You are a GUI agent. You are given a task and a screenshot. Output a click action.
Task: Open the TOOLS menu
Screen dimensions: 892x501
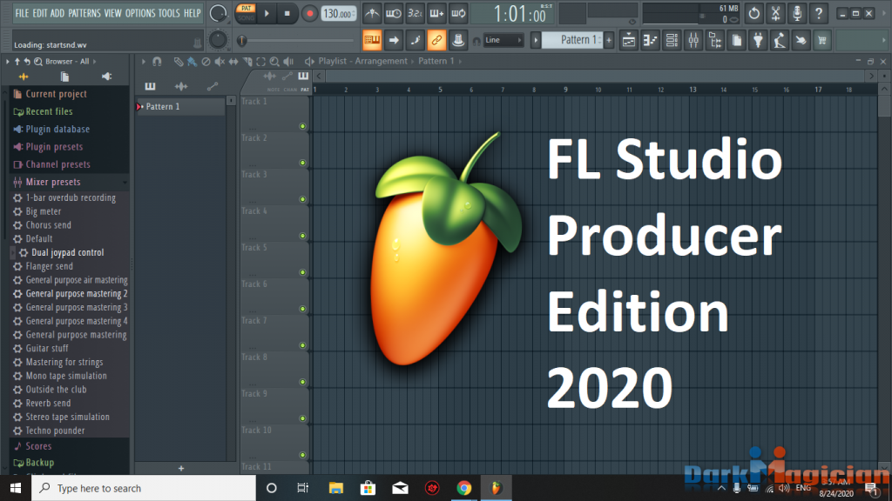point(169,13)
